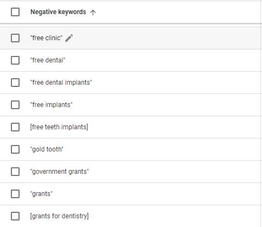Check the box for "free dental"

pyautogui.click(x=15, y=60)
